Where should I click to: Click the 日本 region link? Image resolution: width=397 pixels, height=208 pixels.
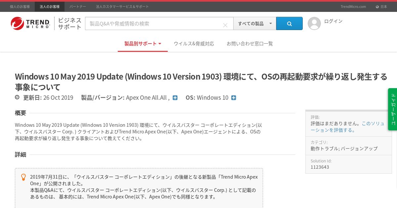click(384, 7)
